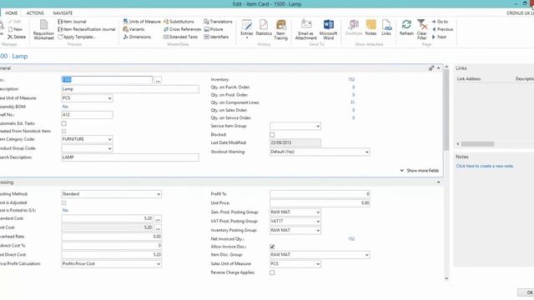This screenshot has height=300, width=534.
Task: Click Apply Template action
Action: point(77,37)
